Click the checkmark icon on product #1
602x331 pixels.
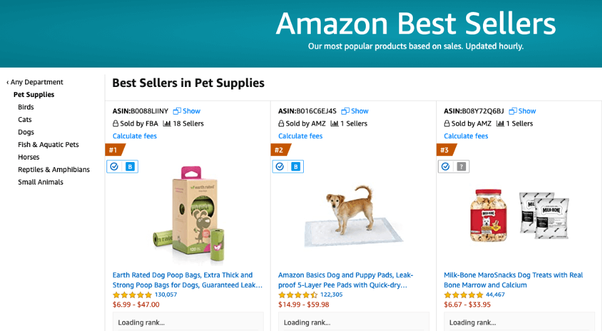pos(114,166)
